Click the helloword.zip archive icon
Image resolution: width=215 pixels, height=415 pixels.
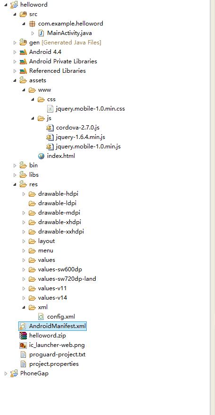23,336
